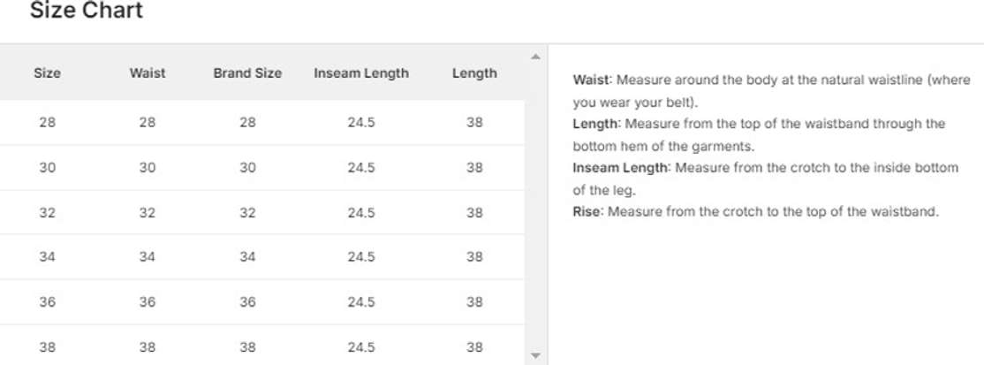This screenshot has width=984, height=365.
Task: Click the bold Length definition label
Action: point(597,124)
